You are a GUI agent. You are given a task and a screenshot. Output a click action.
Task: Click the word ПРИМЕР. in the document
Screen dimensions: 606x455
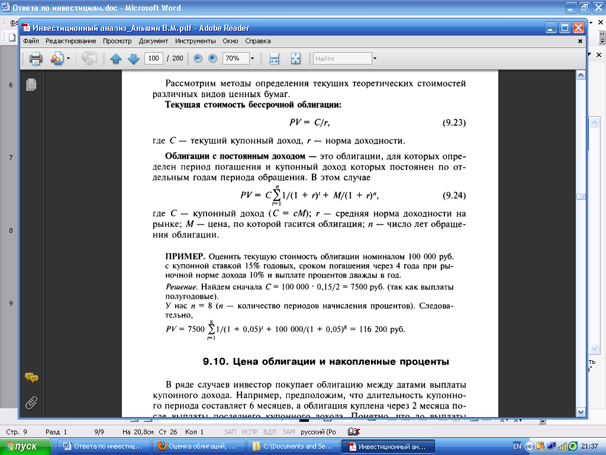(185, 257)
